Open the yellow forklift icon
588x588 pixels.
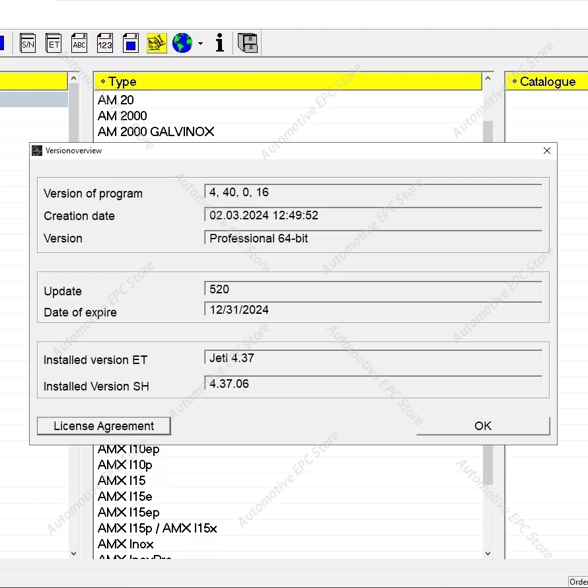point(157,44)
